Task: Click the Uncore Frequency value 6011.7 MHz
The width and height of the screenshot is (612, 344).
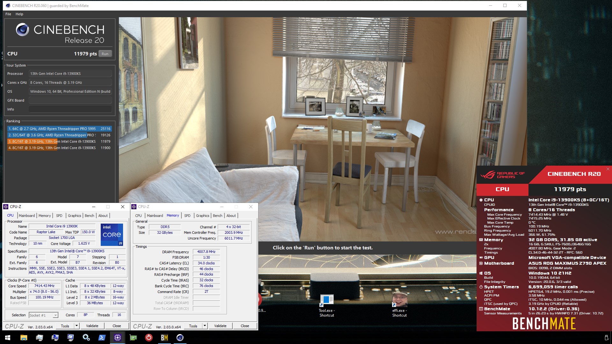Action: click(234, 238)
